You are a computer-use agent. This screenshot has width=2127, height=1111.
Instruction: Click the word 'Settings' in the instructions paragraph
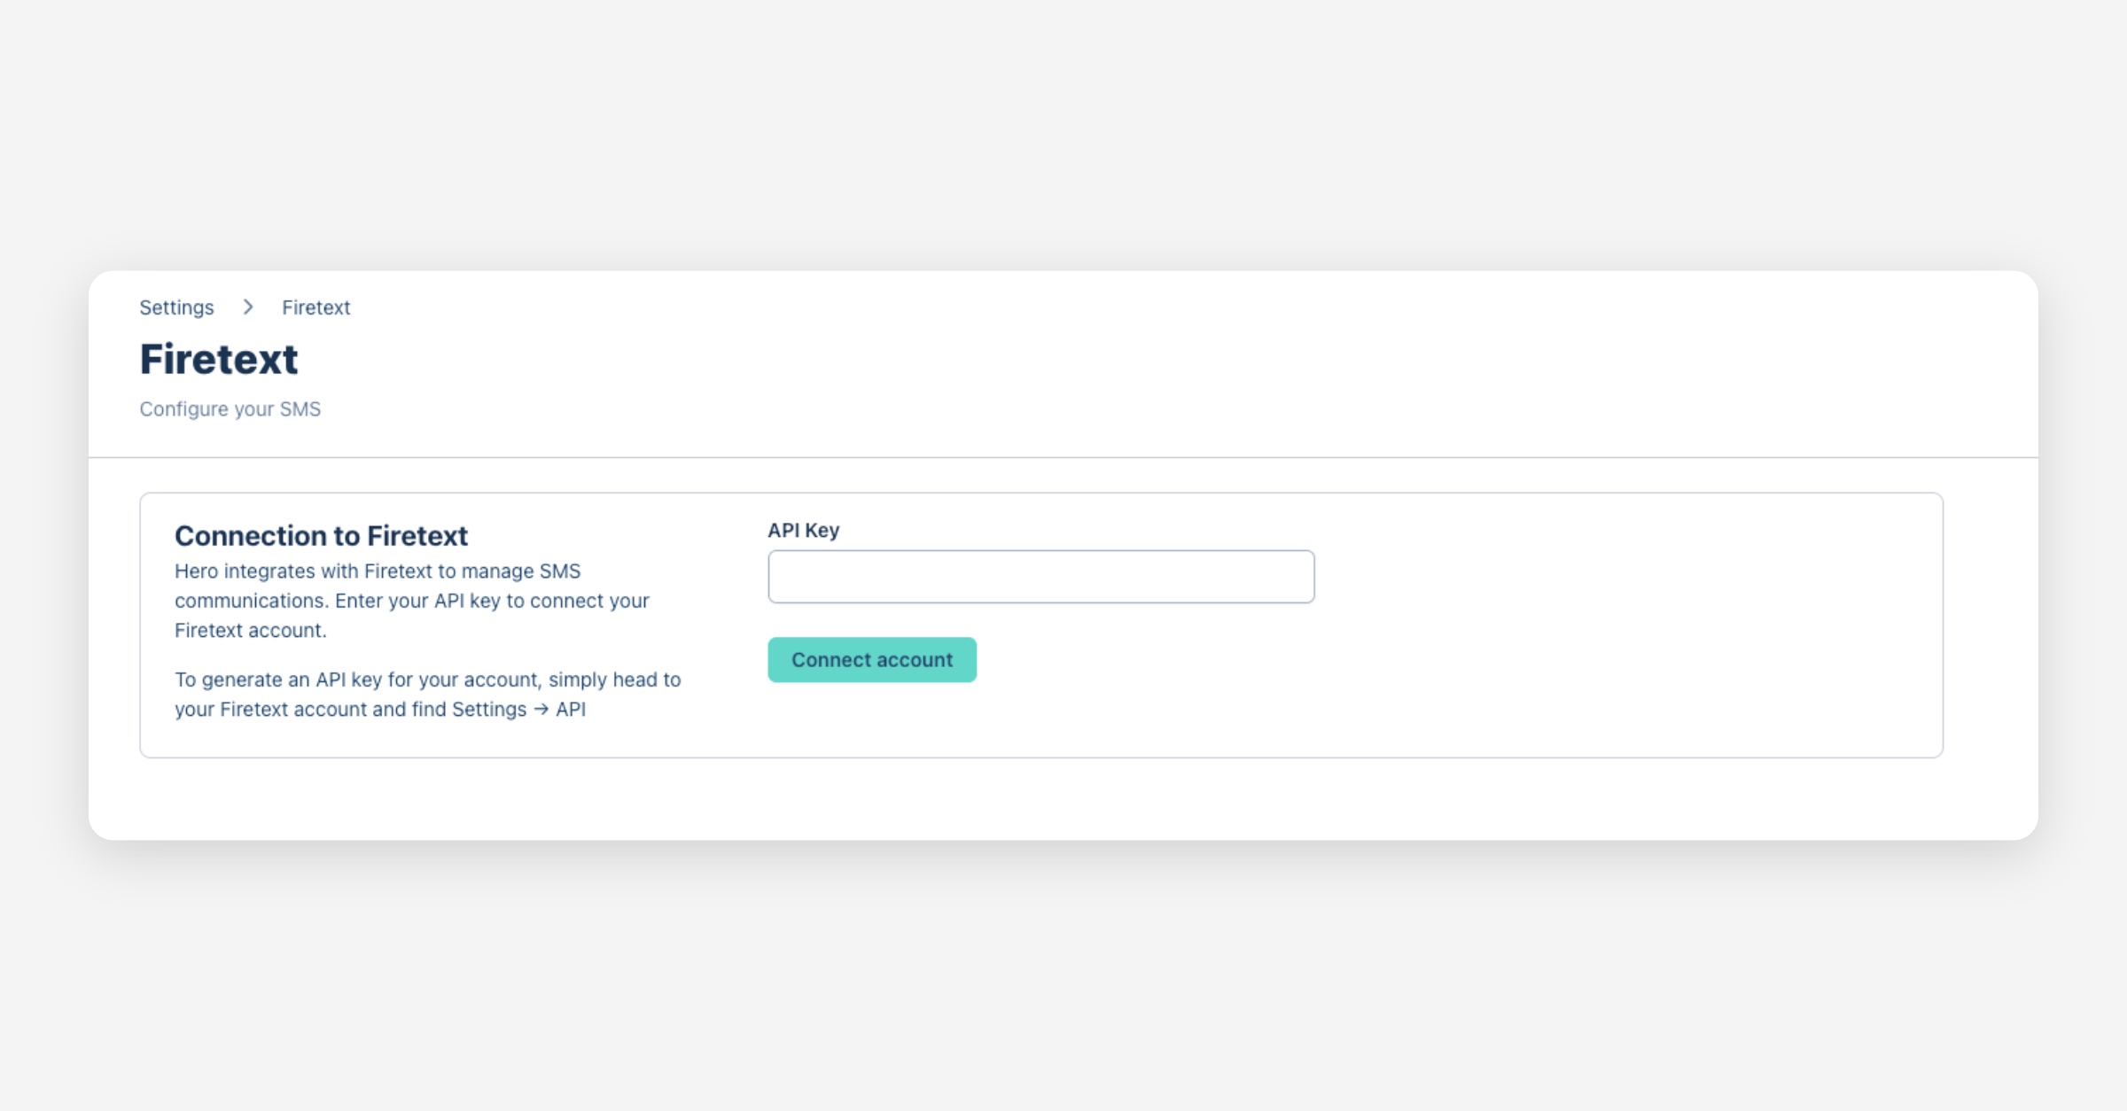(489, 710)
